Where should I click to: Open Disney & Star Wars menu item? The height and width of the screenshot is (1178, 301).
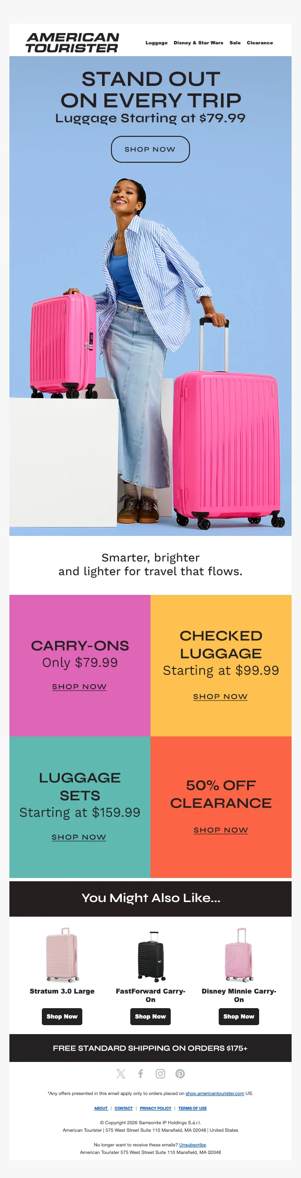coord(198,43)
